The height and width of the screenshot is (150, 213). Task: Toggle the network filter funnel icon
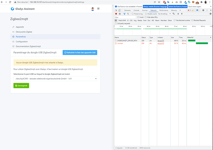[124, 14]
